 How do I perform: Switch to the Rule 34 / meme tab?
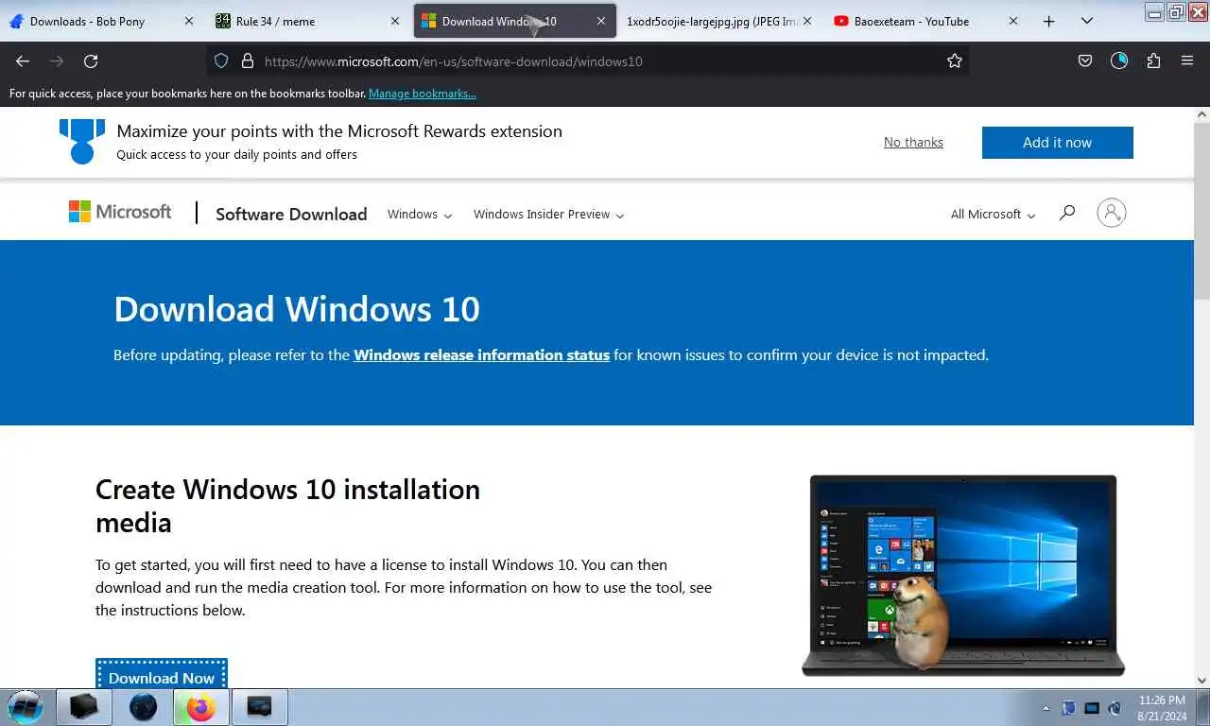(x=307, y=21)
